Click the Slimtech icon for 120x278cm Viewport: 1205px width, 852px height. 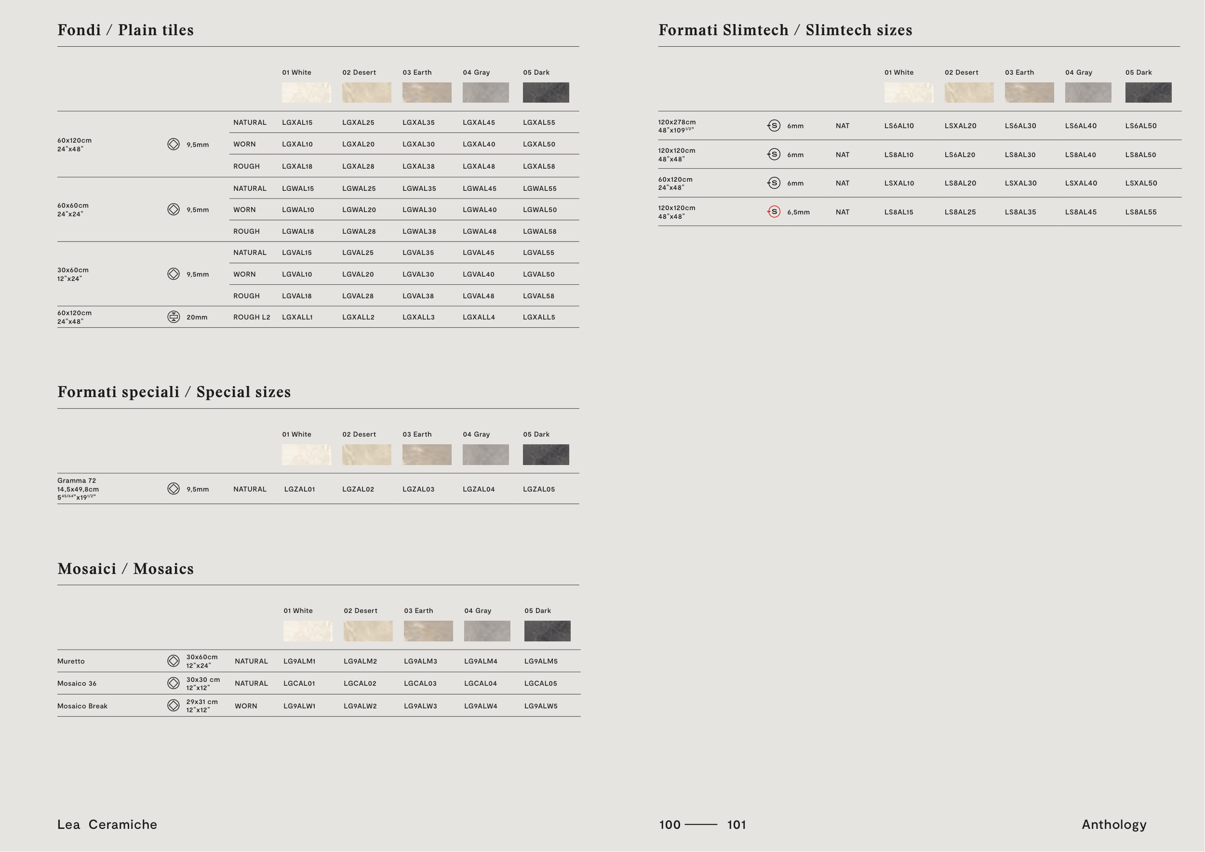tap(774, 126)
